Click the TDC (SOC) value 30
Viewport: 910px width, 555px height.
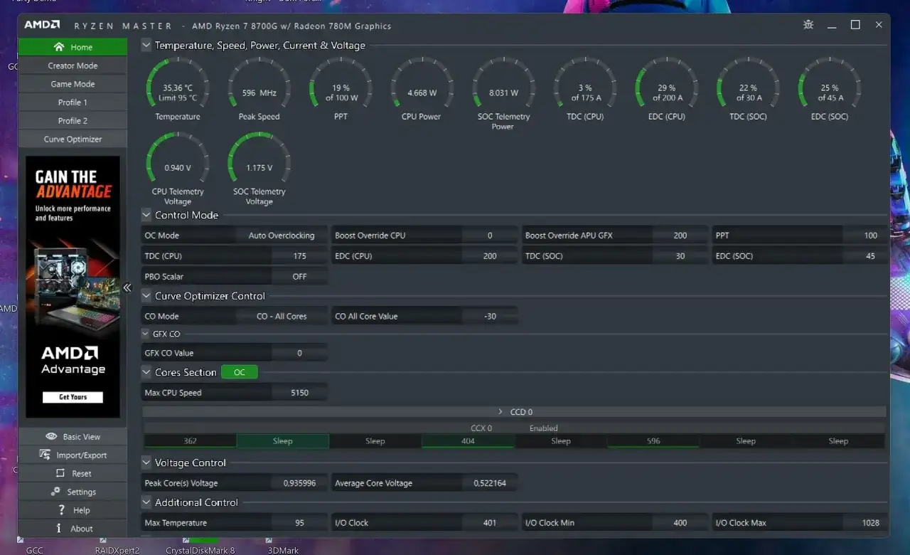click(680, 256)
